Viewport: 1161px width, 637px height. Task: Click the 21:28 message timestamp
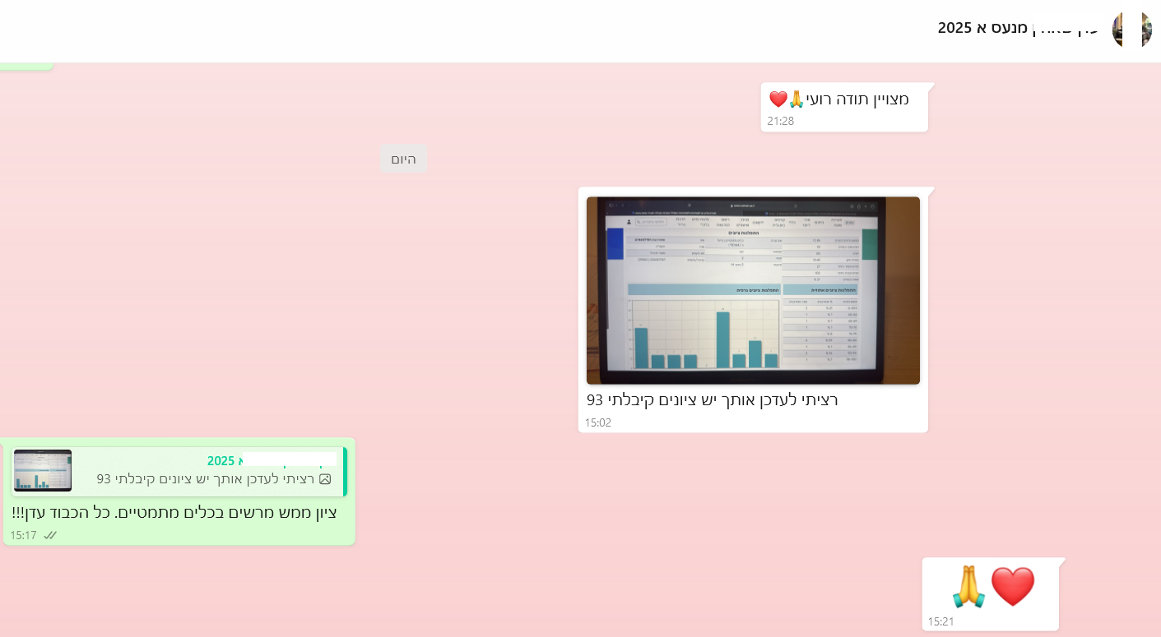781,121
